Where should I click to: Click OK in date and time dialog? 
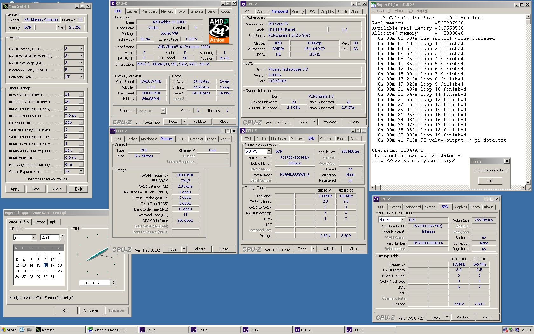click(x=65, y=310)
